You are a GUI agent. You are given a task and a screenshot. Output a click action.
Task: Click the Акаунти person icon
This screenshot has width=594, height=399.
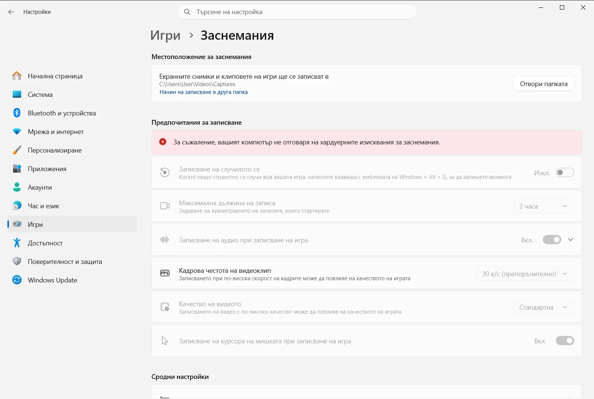(x=17, y=187)
